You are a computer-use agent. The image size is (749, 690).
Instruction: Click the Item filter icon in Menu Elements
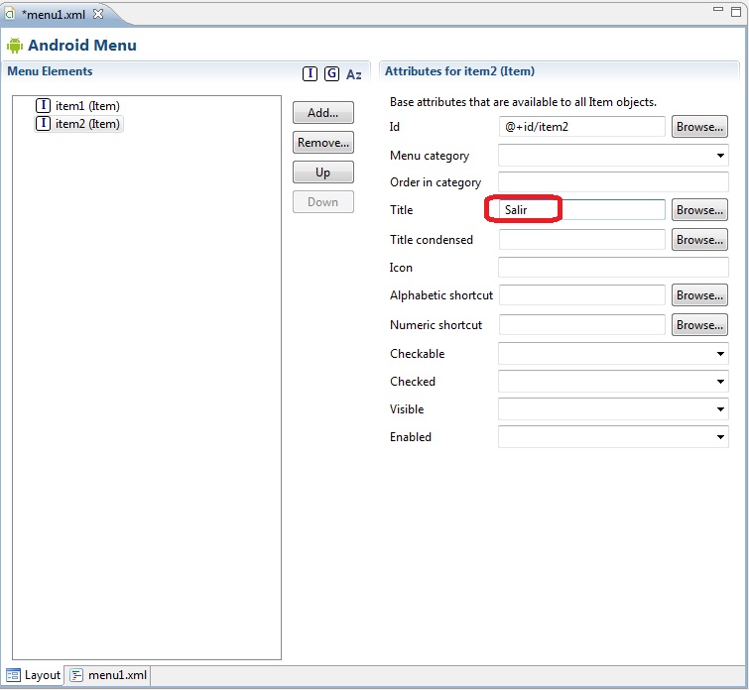(310, 73)
